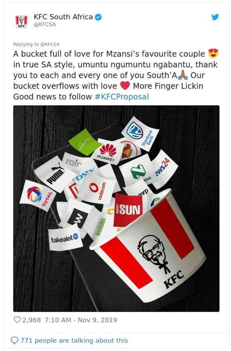Screen dimensions: 231x351
Task: Click the blue verified badge
Action: [98, 17]
